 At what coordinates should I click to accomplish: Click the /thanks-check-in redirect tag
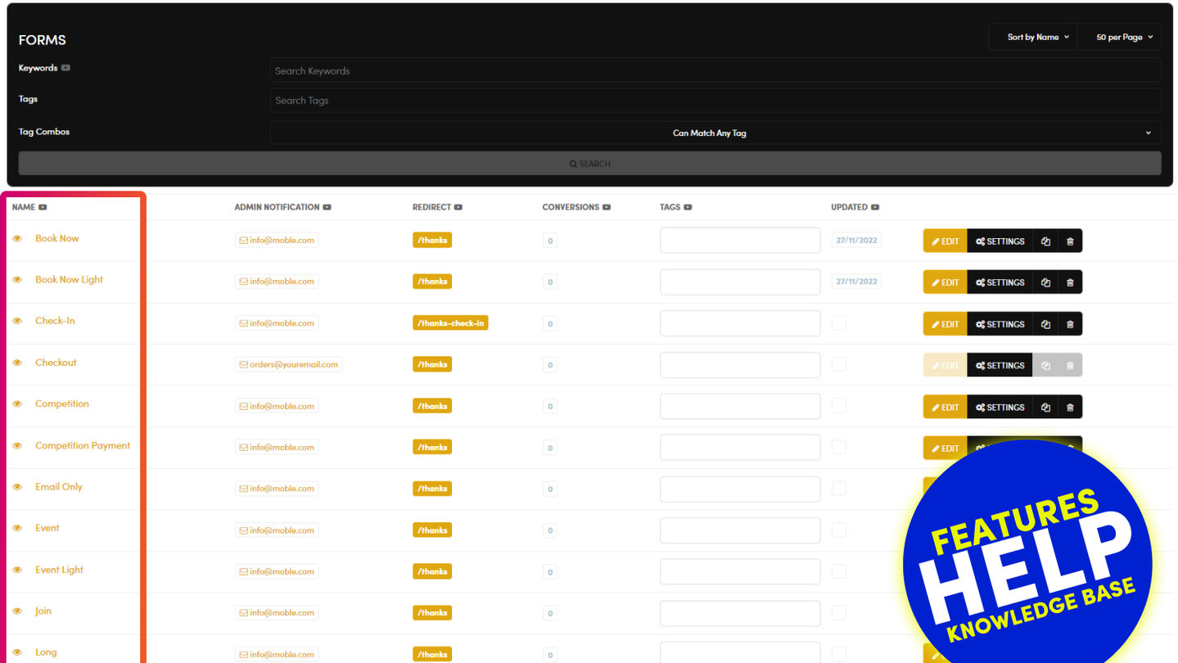(x=450, y=323)
